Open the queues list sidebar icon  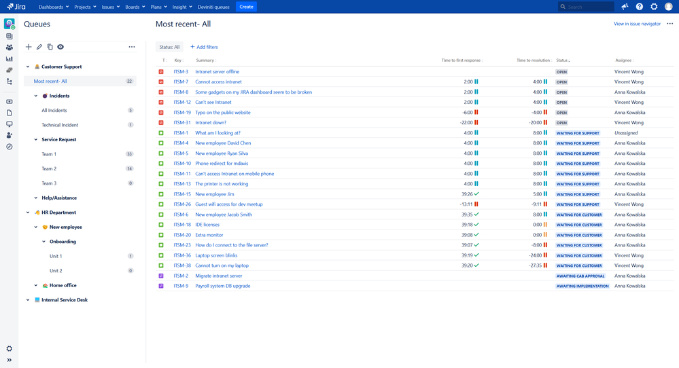(9, 36)
